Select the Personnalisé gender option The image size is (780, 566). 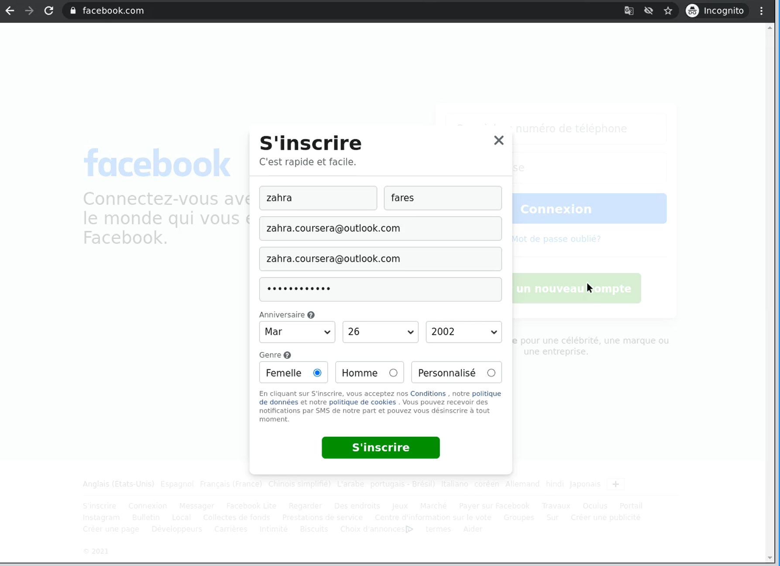(456, 373)
